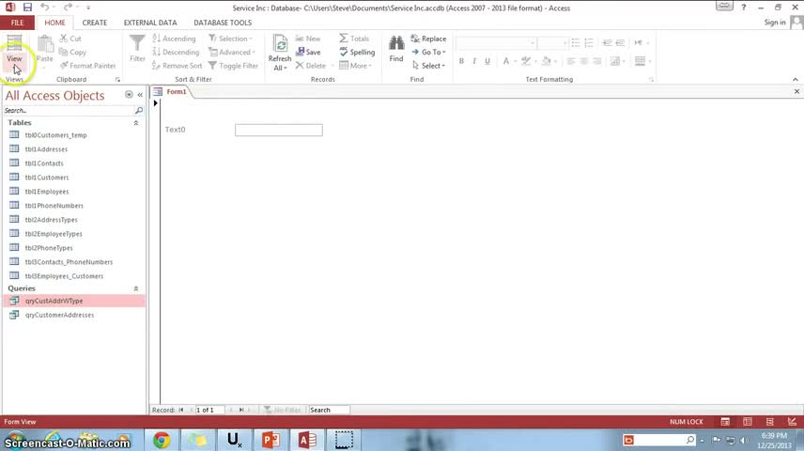Open the FILE tab
This screenshot has width=804, height=451.
pyautogui.click(x=18, y=23)
